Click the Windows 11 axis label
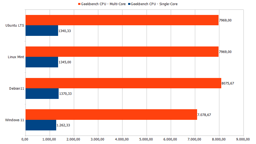256x144 pixels. (x=15, y=120)
